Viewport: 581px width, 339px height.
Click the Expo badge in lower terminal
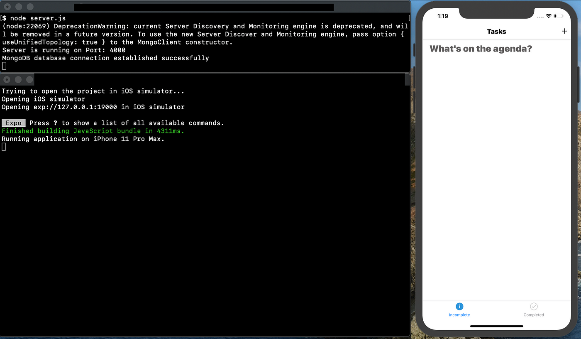14,123
